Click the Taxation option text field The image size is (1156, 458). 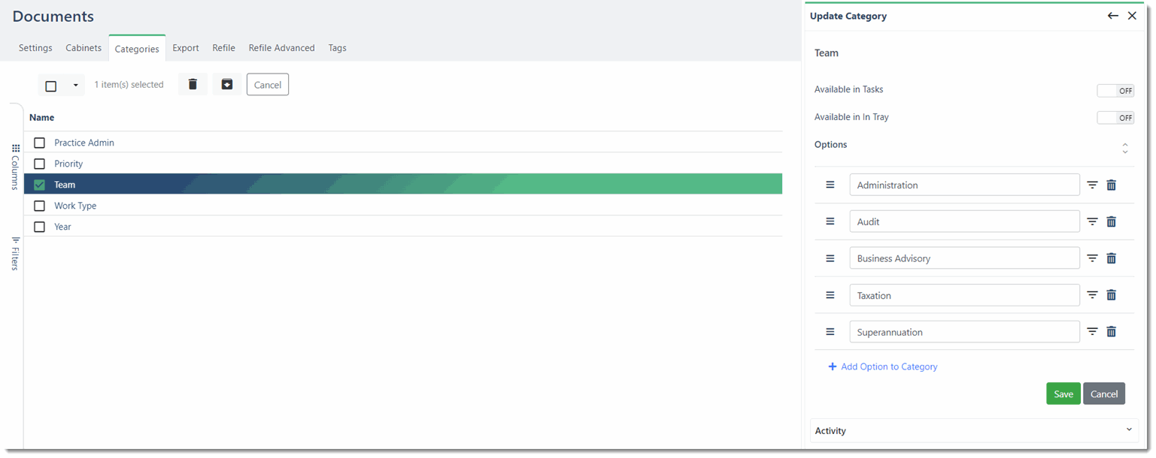coord(964,295)
